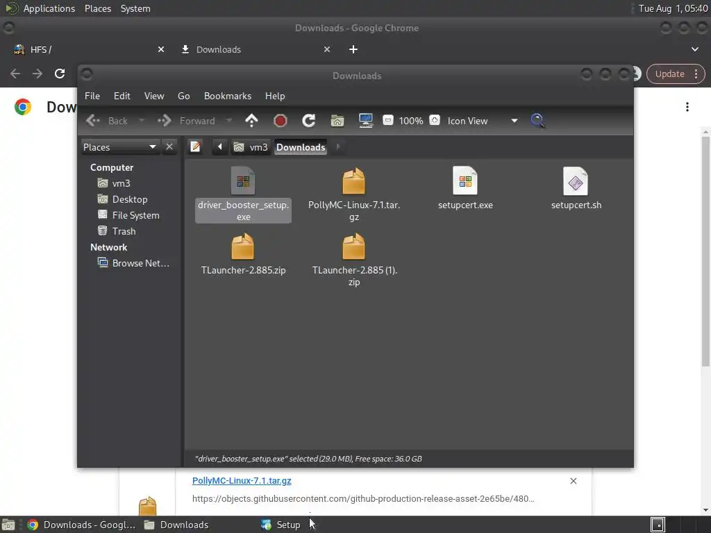The image size is (711, 533).
Task: Select setupcert.sh script icon
Action: (x=576, y=181)
